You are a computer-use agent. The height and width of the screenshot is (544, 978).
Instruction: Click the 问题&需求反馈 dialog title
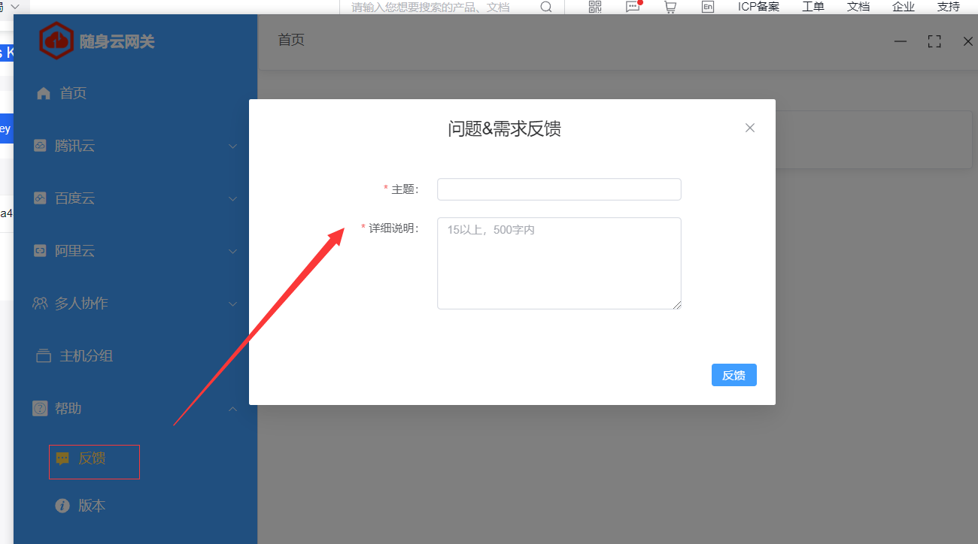coord(504,128)
